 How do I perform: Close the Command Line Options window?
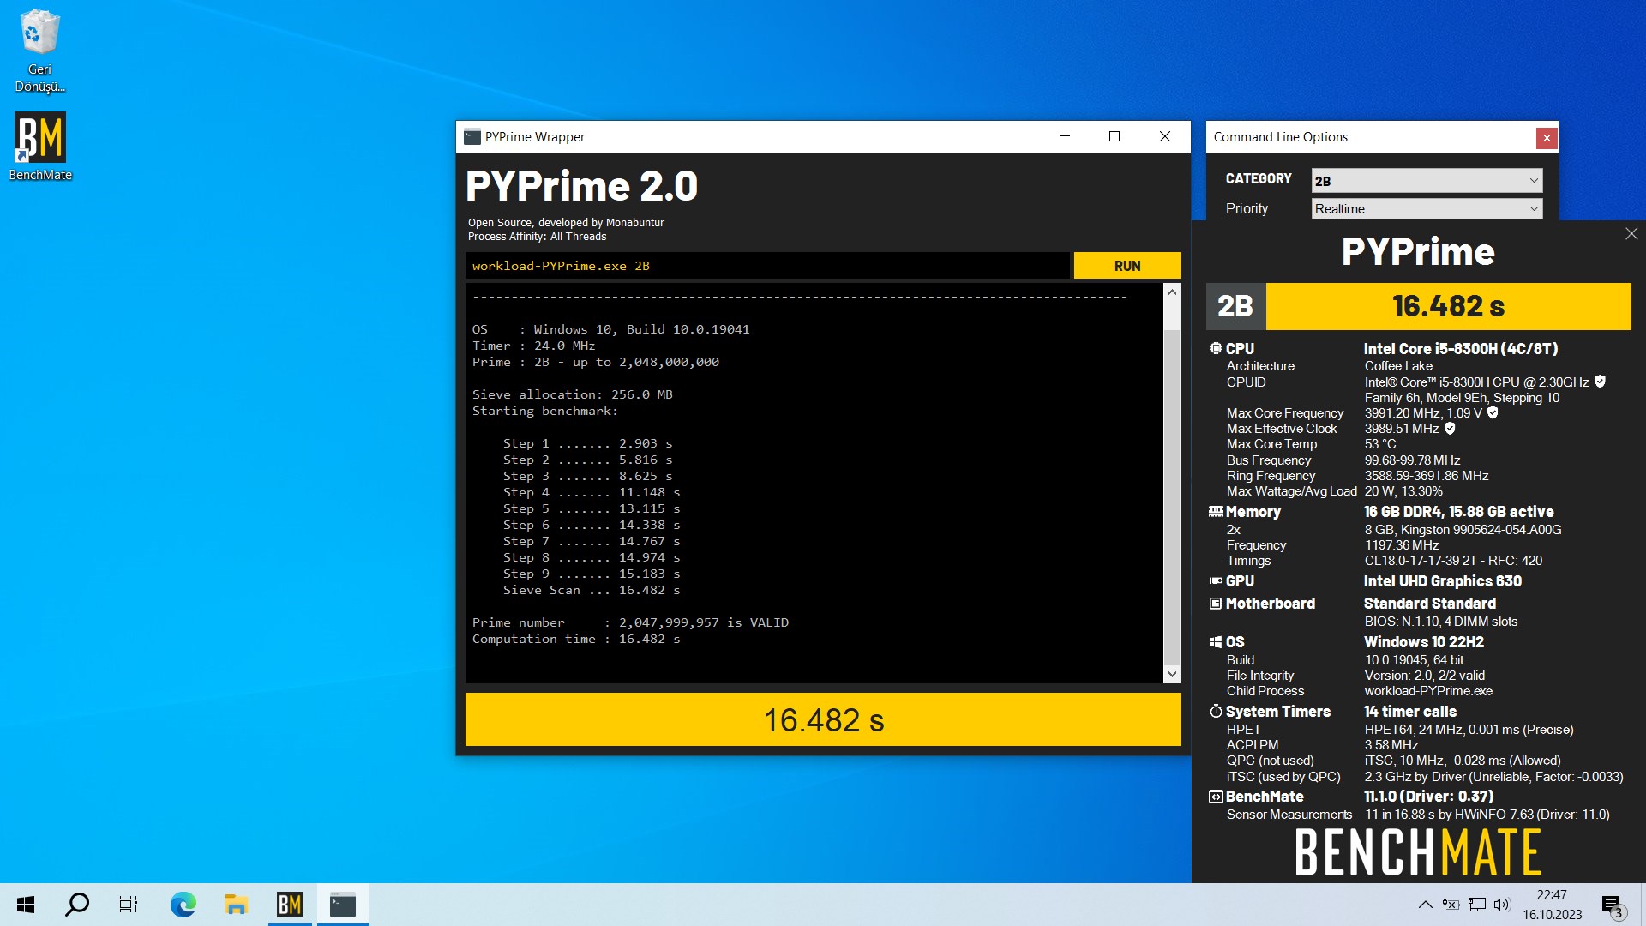[1547, 138]
